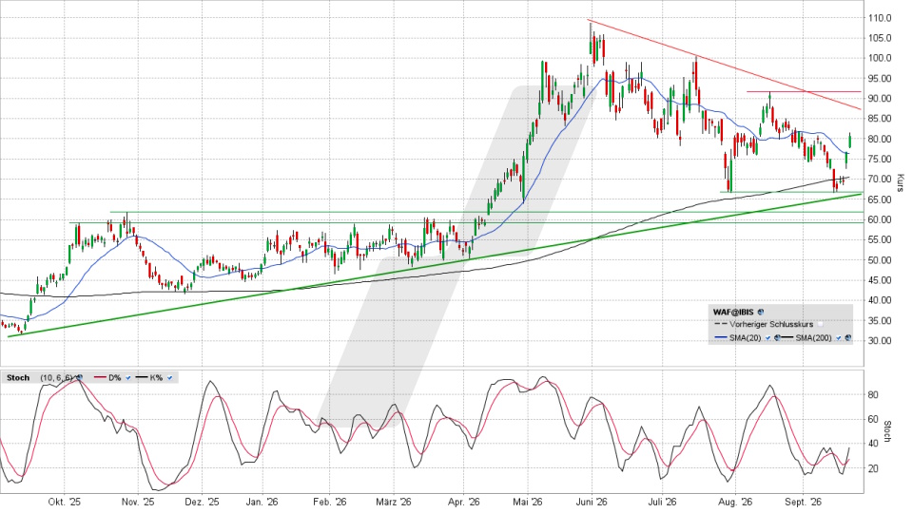Viewport: 913px width, 513px height.
Task: Click the WAF@IBIS legend label
Action: pyautogui.click(x=733, y=313)
